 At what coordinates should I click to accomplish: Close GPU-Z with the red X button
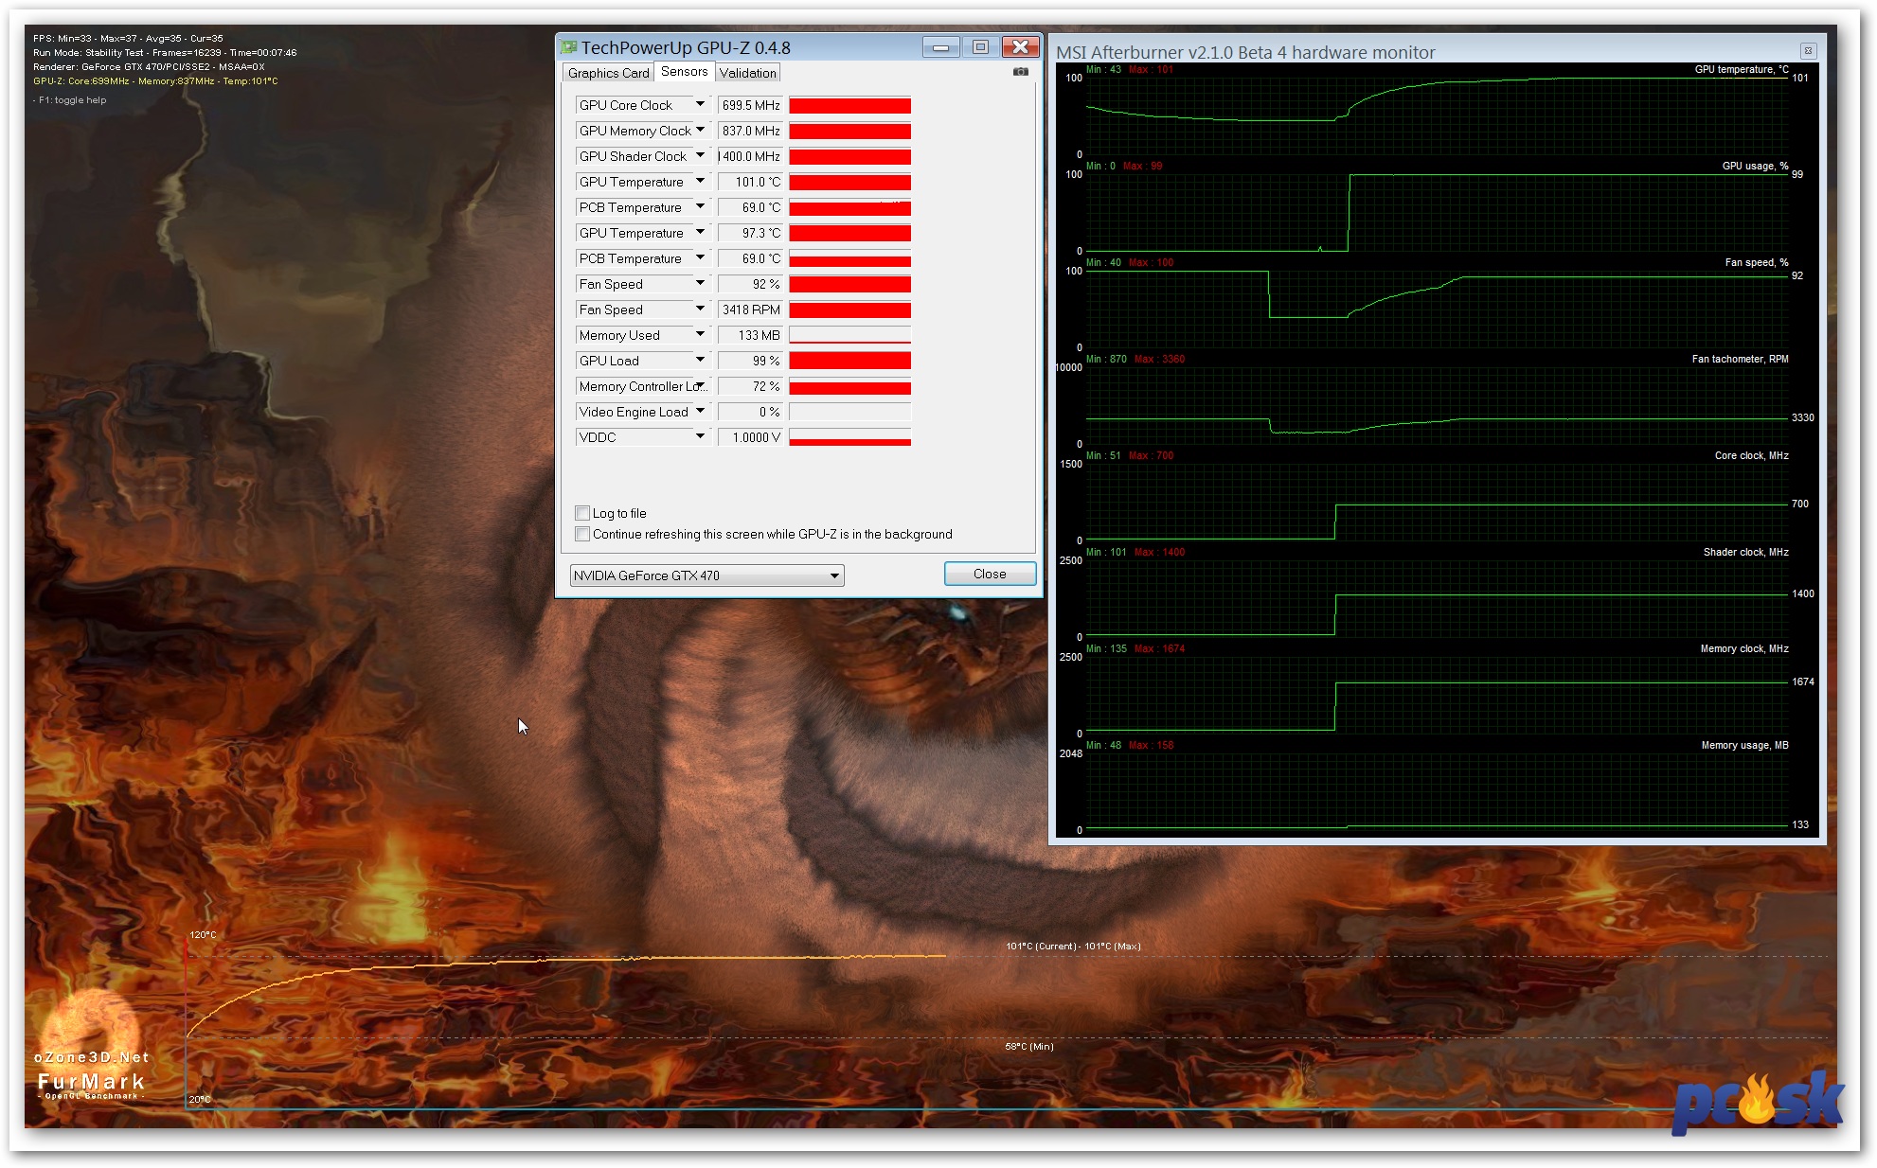tap(1020, 47)
